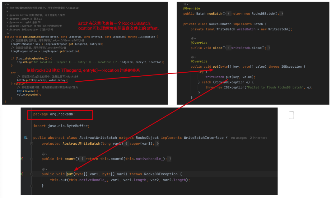This screenshot has height=198, width=336.
Task: Expand folded brace before return this.count0
Action: click(x=82, y=159)
